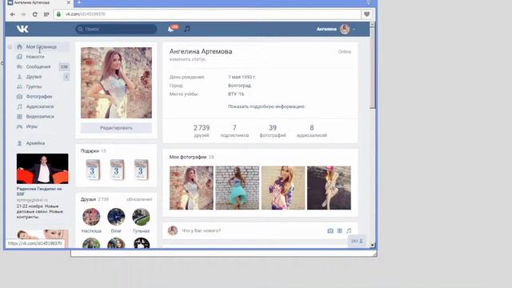Click the first gift calendar image
The image size is (512, 288).
93,170
